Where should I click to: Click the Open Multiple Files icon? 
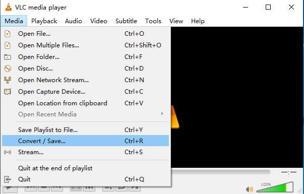[x=8, y=45]
